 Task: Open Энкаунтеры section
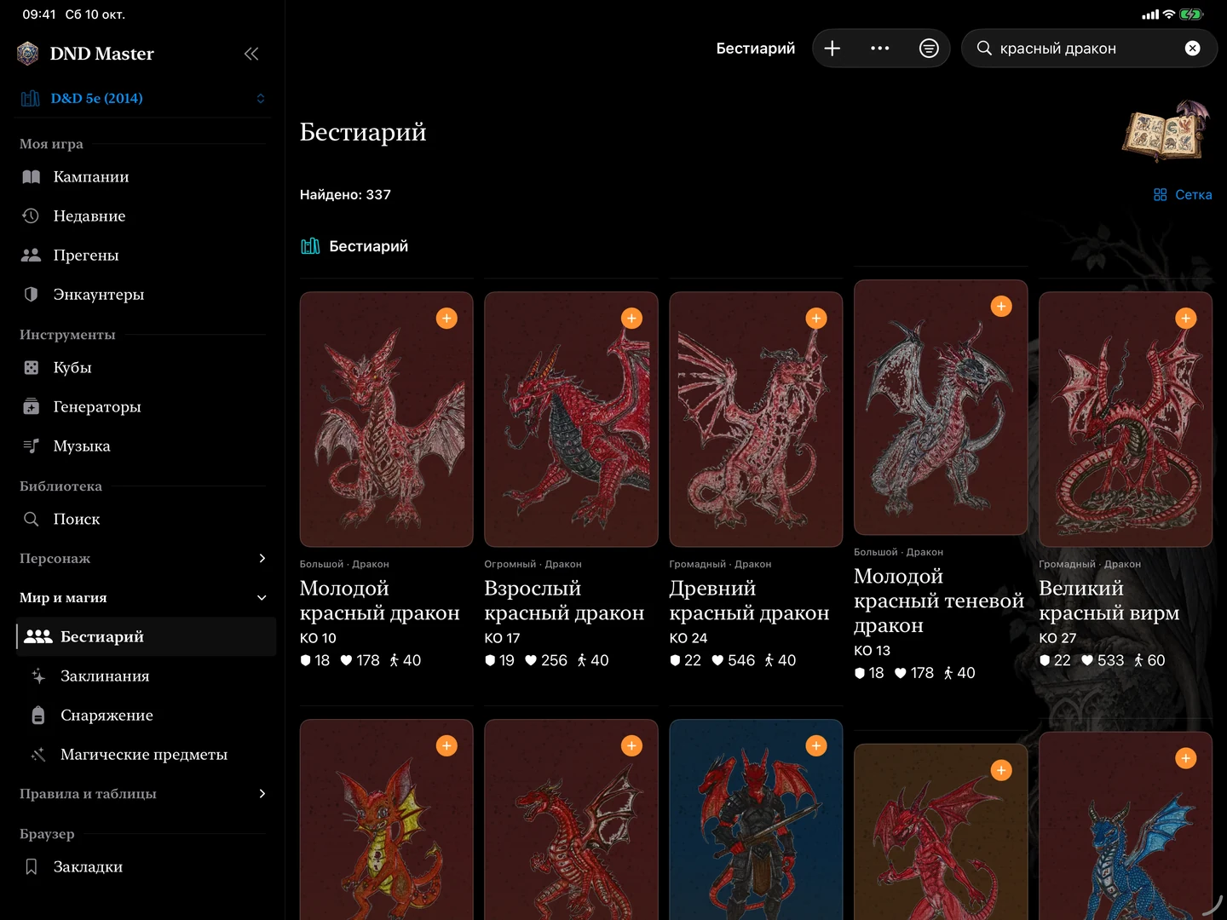pos(142,294)
